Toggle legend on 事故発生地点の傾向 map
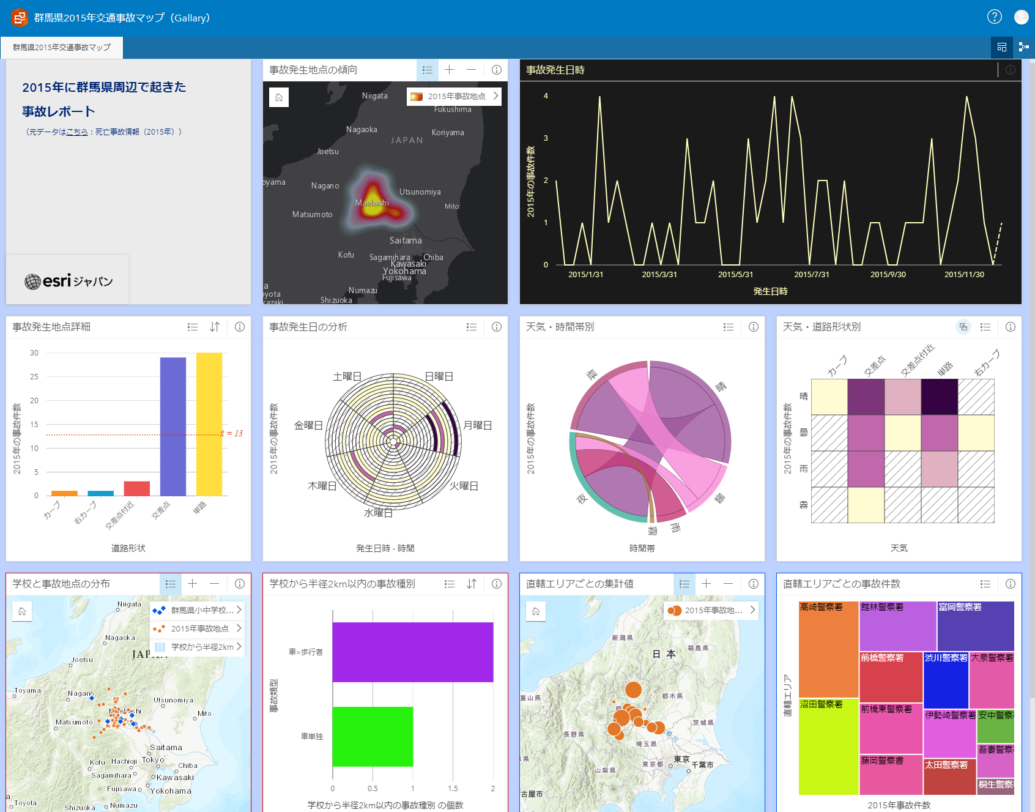 428,70
